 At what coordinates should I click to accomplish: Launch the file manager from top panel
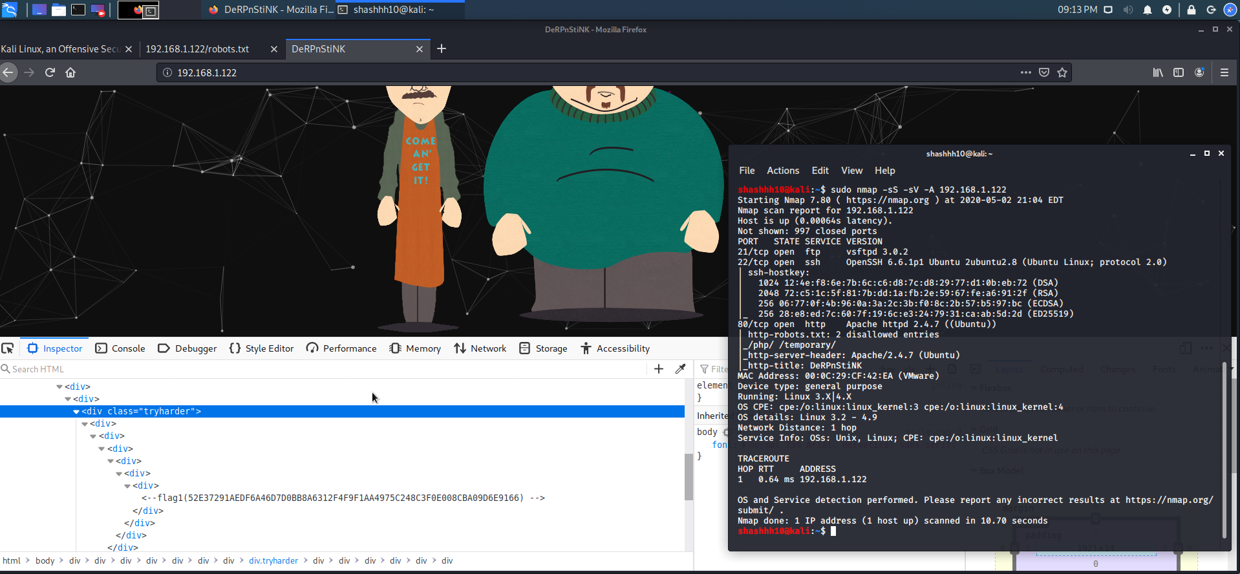coord(59,10)
